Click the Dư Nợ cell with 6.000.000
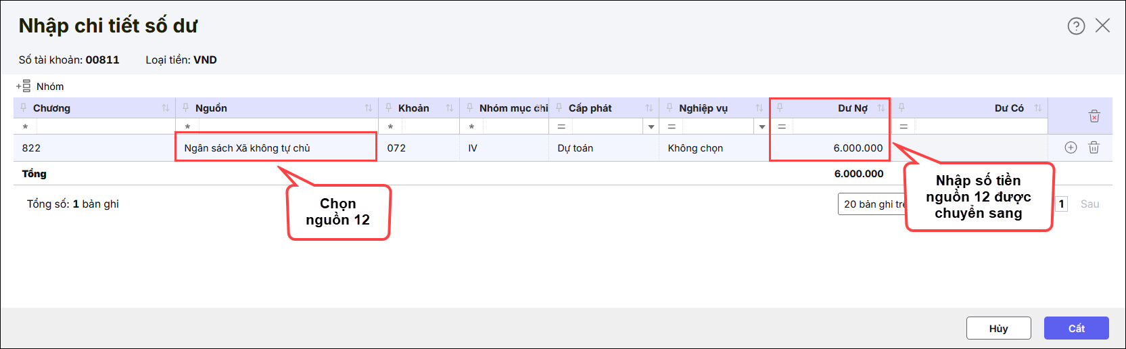The height and width of the screenshot is (349, 1126). pyautogui.click(x=830, y=148)
